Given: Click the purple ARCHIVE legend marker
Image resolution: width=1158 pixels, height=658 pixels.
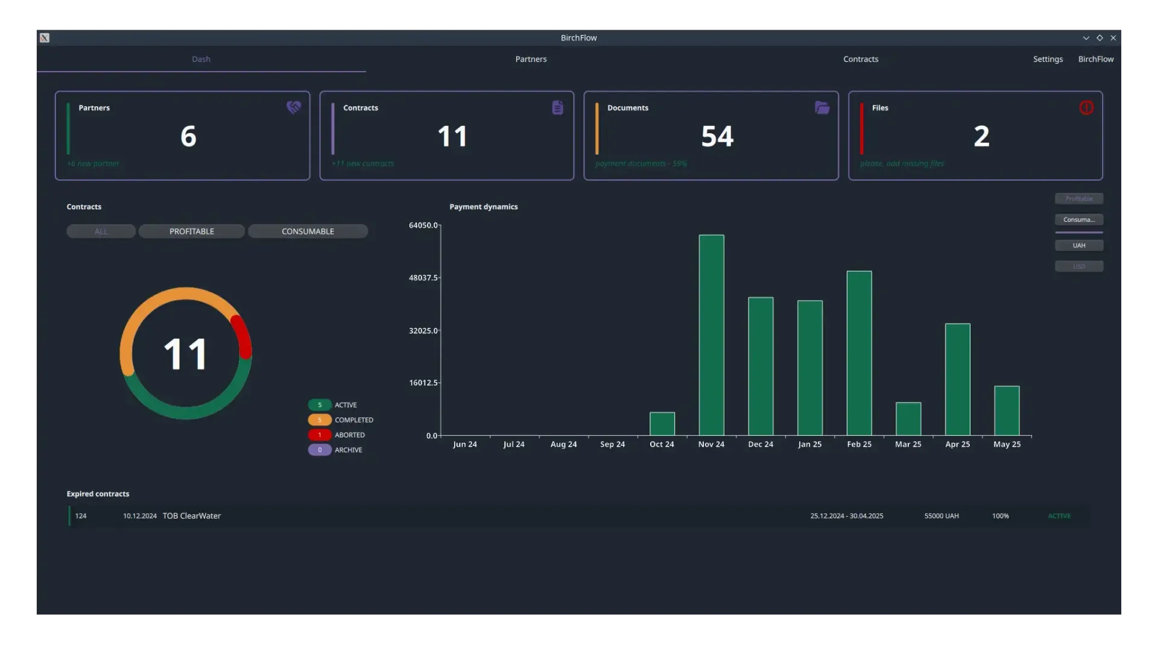Looking at the screenshot, I should [x=320, y=450].
